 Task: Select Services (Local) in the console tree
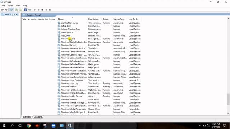tap(10, 14)
